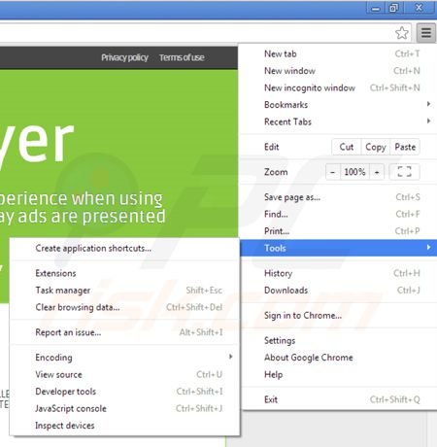The height and width of the screenshot is (447, 437).
Task: Select Inspect devices from submenu
Action: 124,426
